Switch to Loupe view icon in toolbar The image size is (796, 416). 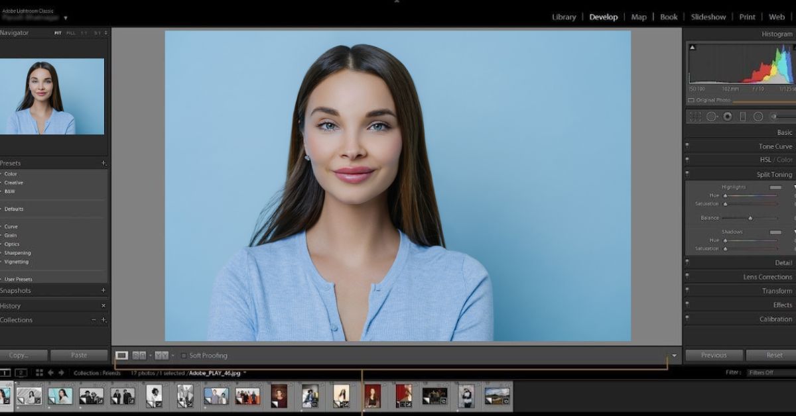(x=121, y=356)
